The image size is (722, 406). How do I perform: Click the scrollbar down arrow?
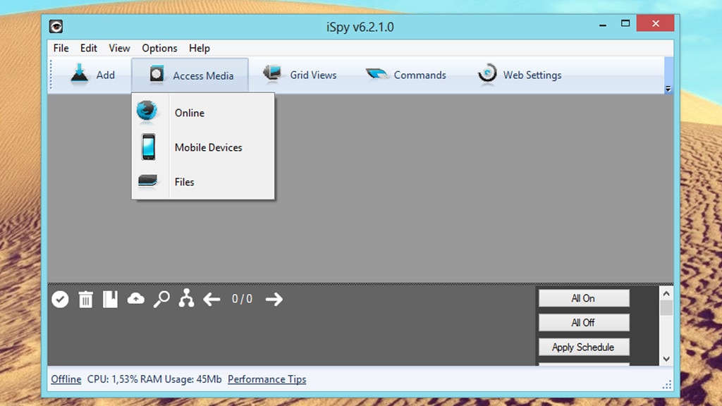pos(666,359)
